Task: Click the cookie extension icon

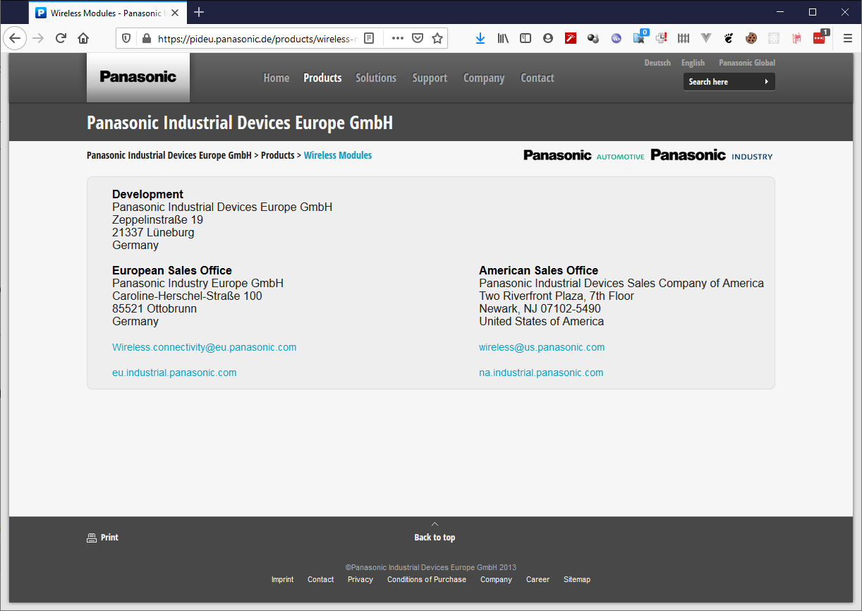Action: coord(751,38)
